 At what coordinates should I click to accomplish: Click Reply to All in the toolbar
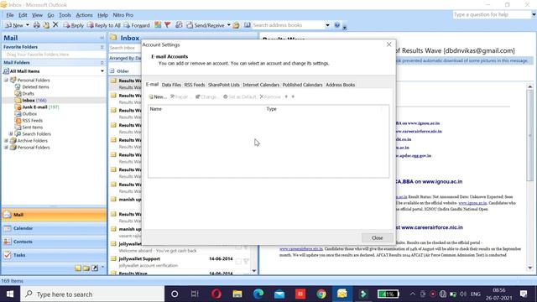coord(103,25)
